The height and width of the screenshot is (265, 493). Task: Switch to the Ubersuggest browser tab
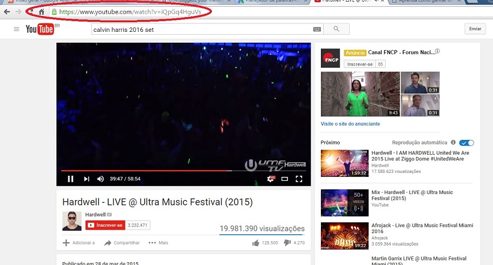[x=197, y=1]
